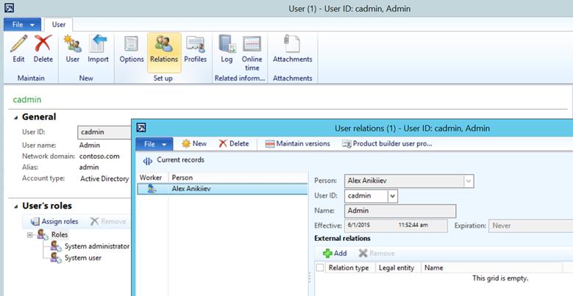This screenshot has width=573, height=296.
Task: Click the Current records icon
Action: pyautogui.click(x=148, y=161)
